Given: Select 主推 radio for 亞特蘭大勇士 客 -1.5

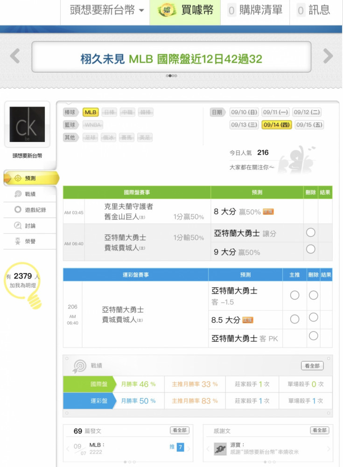Looking at the screenshot, I should coord(294,295).
